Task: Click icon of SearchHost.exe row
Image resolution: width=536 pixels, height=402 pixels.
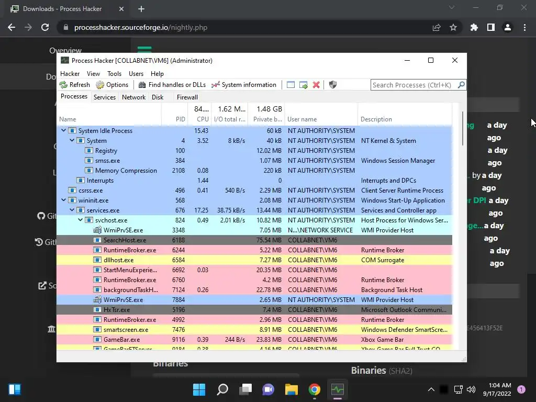Action: point(97,240)
